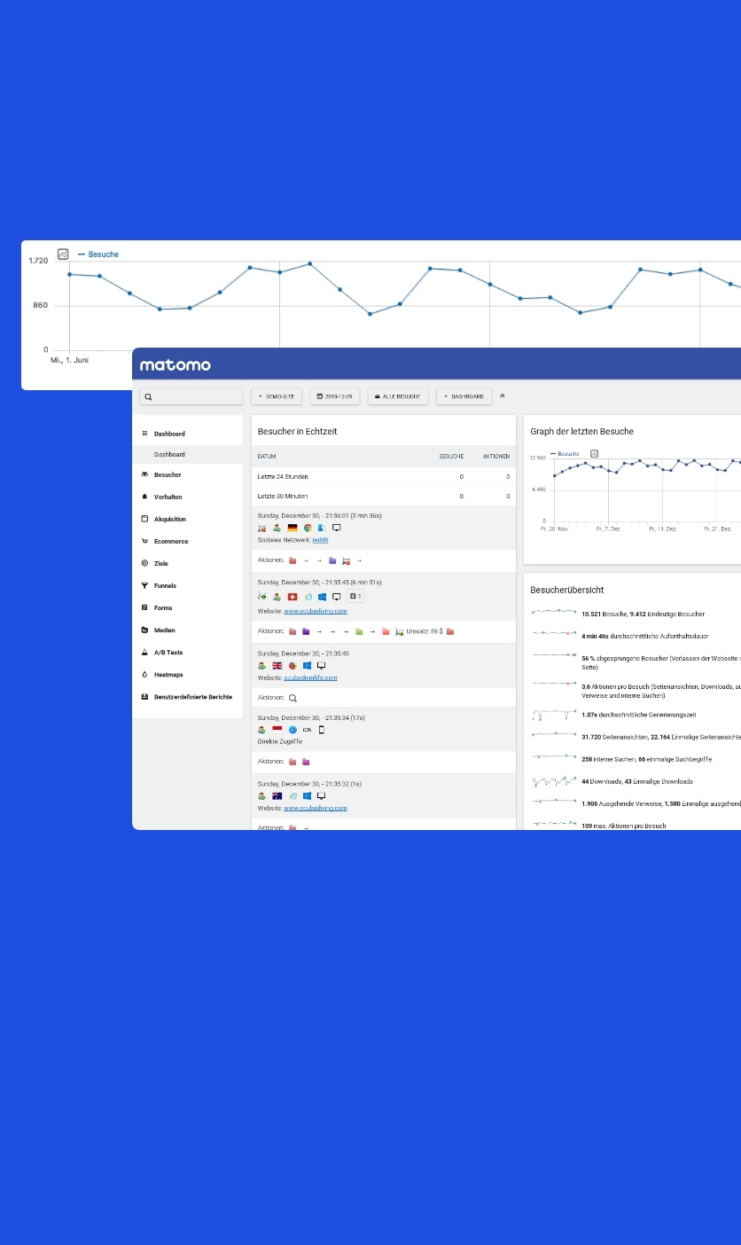Click the chart icon beside Besuche legend in Graph der letzten Besuche
741x1245 pixels.
point(594,453)
